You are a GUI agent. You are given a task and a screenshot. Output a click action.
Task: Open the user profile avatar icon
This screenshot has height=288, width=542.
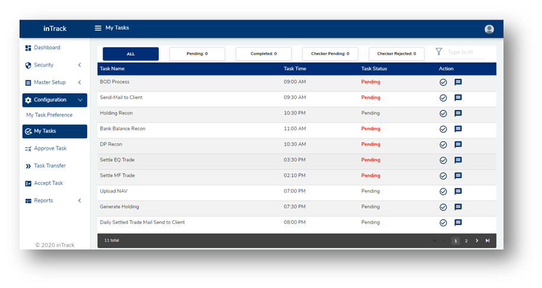(489, 29)
